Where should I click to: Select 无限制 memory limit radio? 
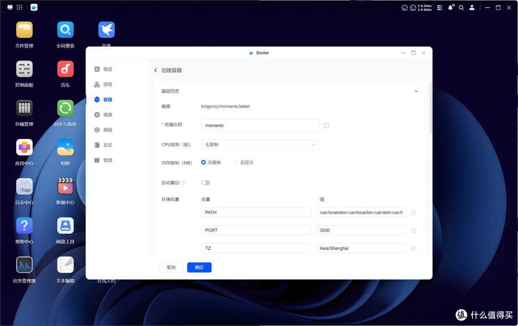tap(203, 162)
